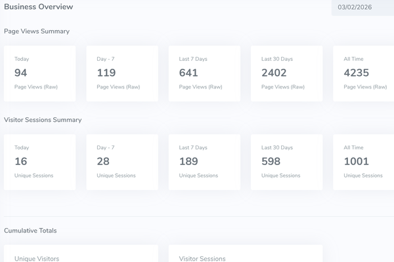This screenshot has height=262, width=394.
Task: Click the Last 30 Days value 2402
Action: pyautogui.click(x=274, y=73)
